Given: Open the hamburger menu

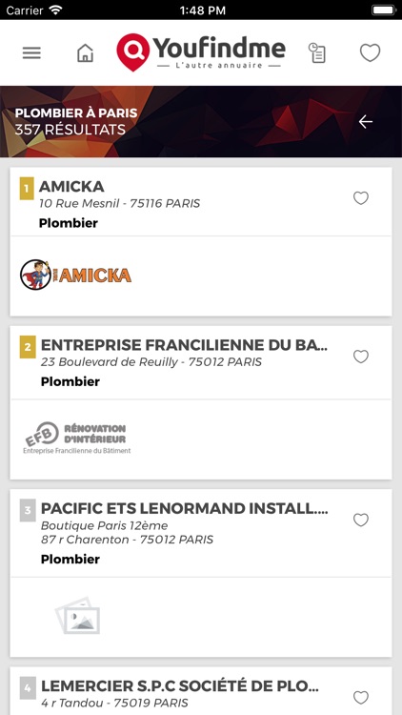Looking at the screenshot, I should point(31,52).
